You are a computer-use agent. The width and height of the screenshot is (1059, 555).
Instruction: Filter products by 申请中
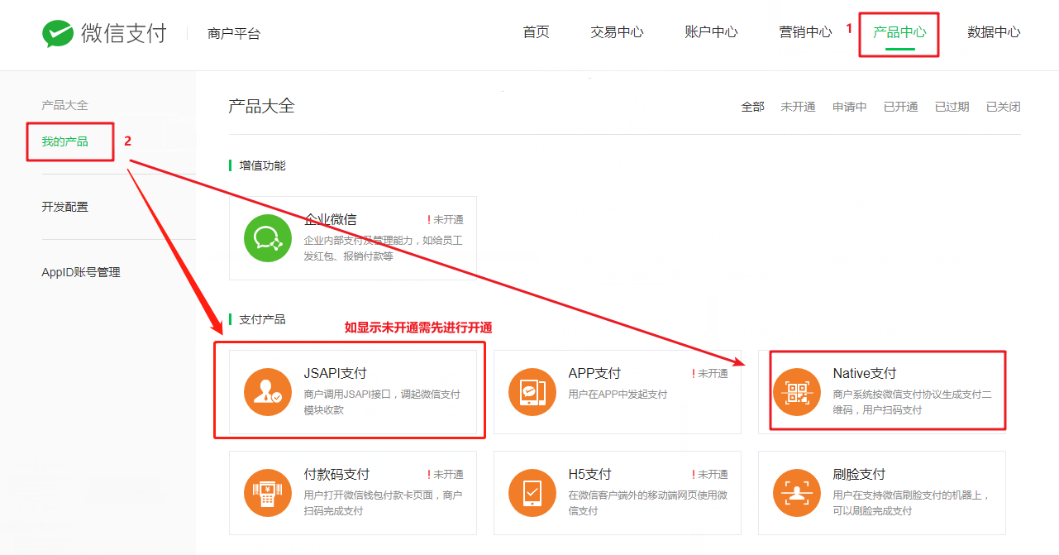tap(849, 107)
